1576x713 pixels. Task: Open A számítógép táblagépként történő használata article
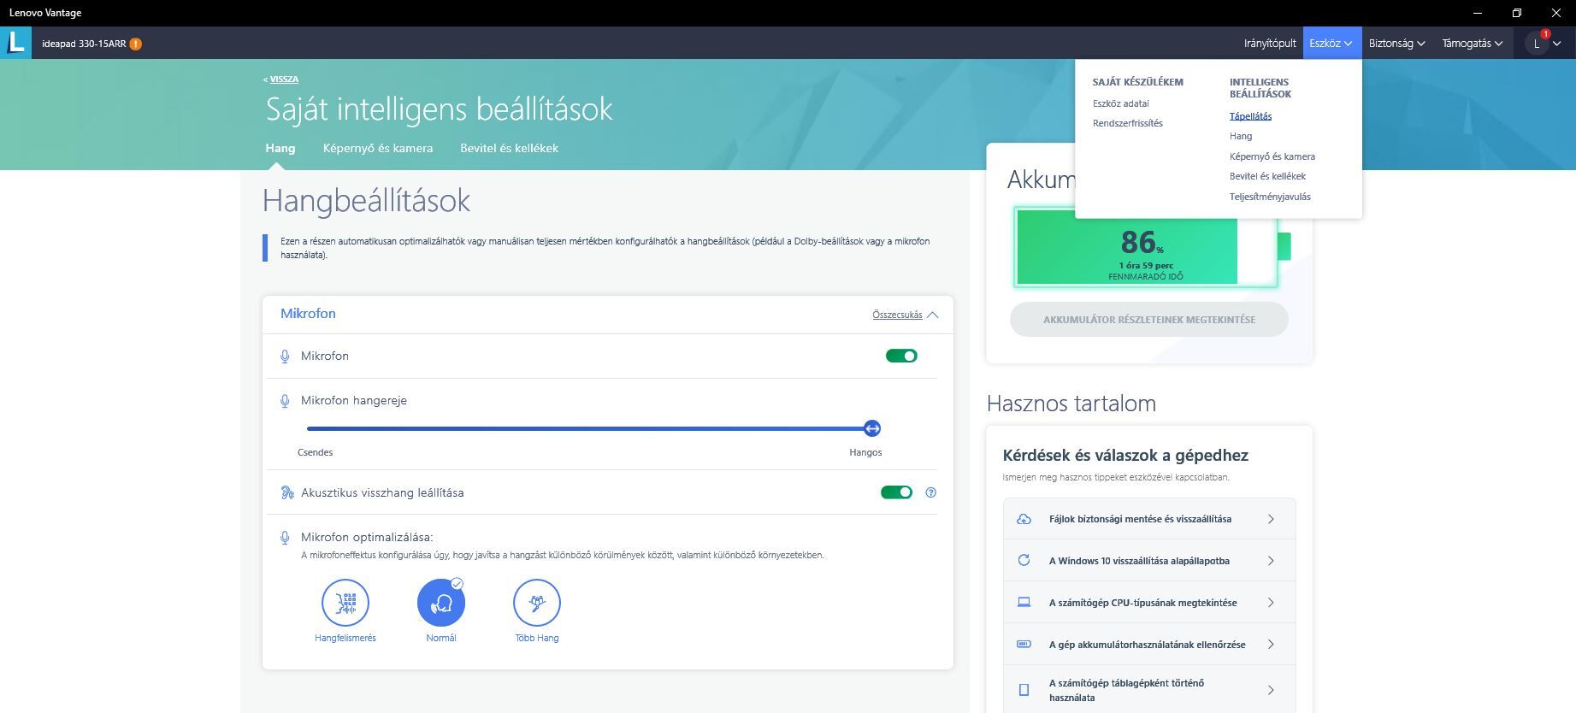1149,690
